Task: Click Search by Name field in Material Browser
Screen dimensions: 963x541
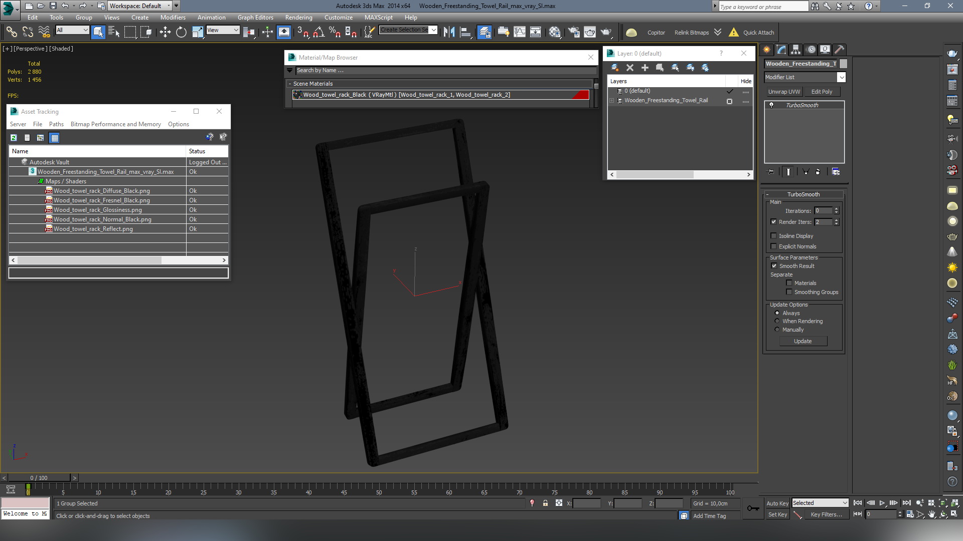Action: pyautogui.click(x=445, y=71)
